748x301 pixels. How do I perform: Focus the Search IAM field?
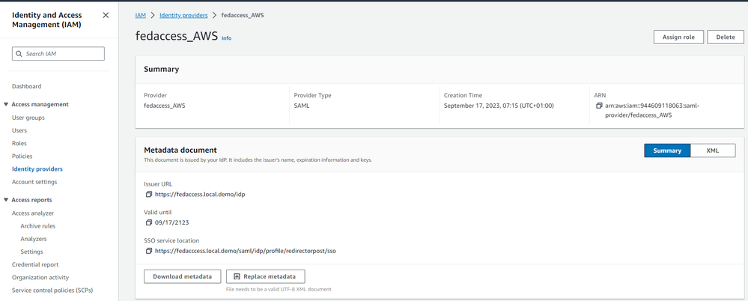[x=58, y=53]
